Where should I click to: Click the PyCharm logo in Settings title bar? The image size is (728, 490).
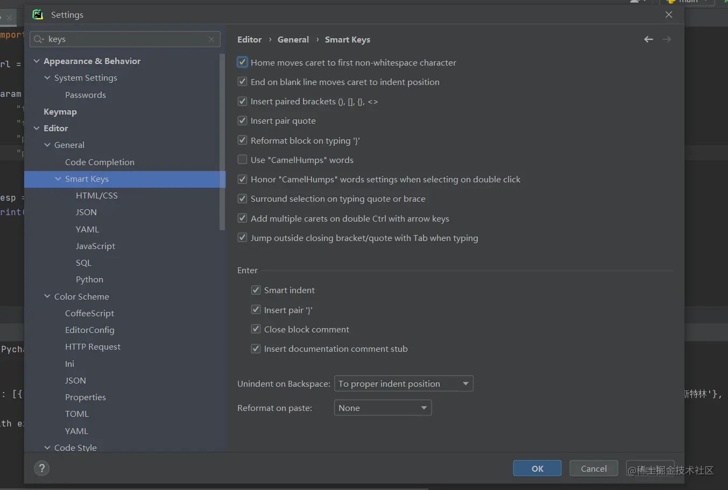click(x=38, y=15)
